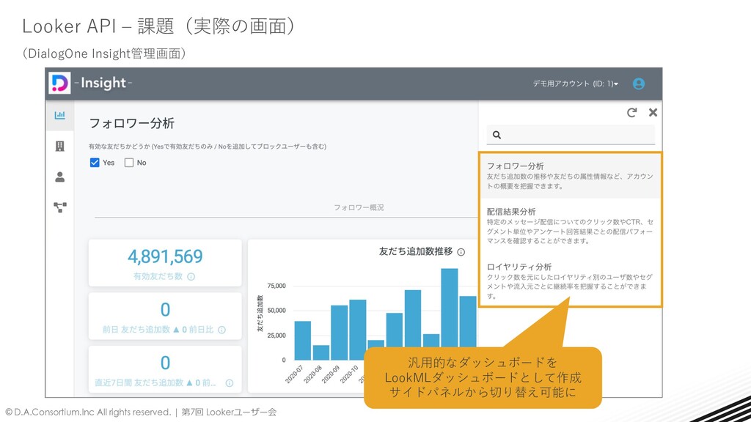Open the flow diagram sidebar icon

coord(60,207)
